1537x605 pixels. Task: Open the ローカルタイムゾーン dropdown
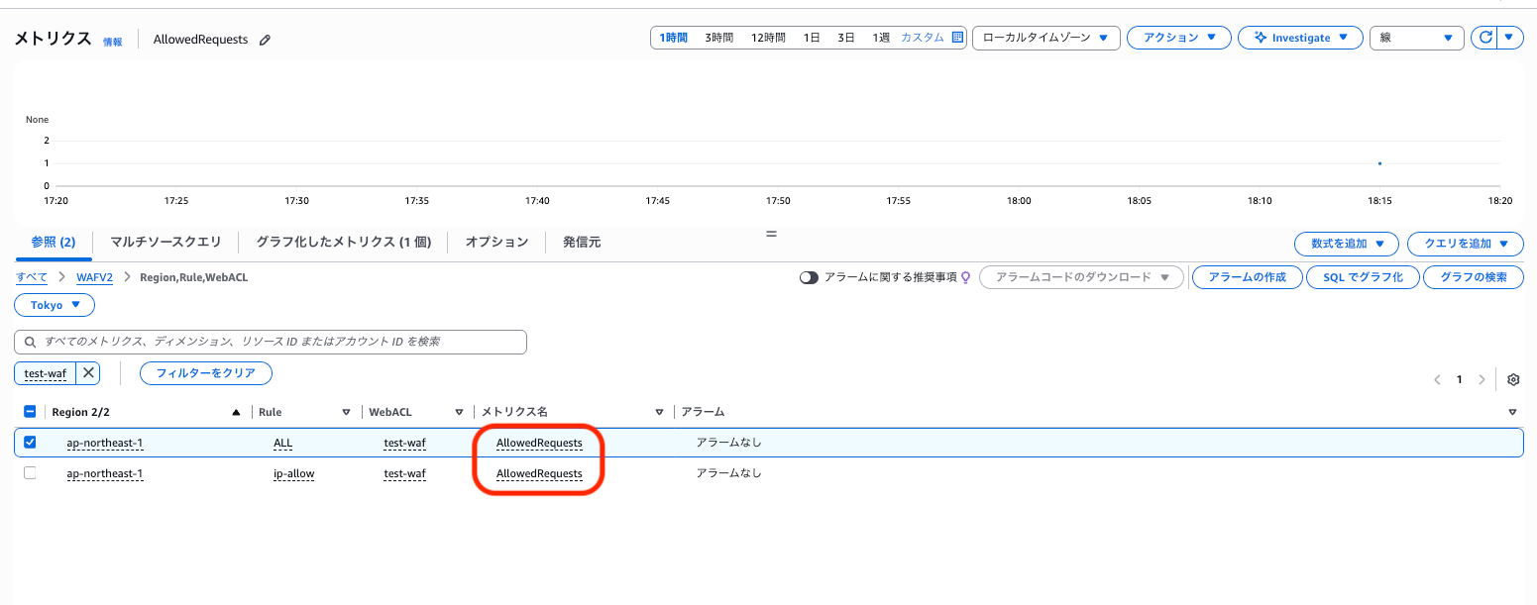(1046, 38)
